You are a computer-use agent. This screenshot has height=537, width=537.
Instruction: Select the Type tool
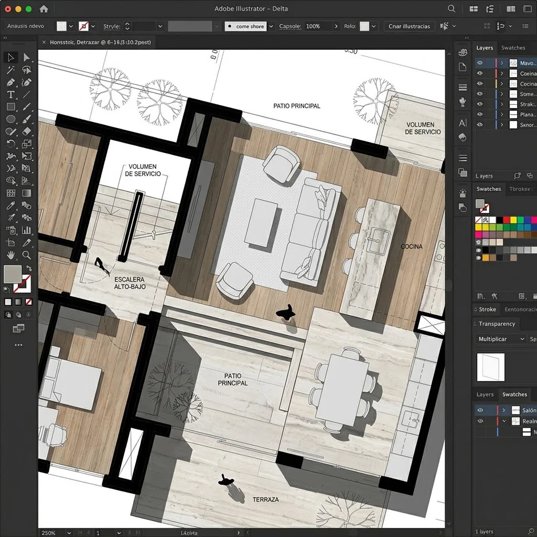click(10, 94)
